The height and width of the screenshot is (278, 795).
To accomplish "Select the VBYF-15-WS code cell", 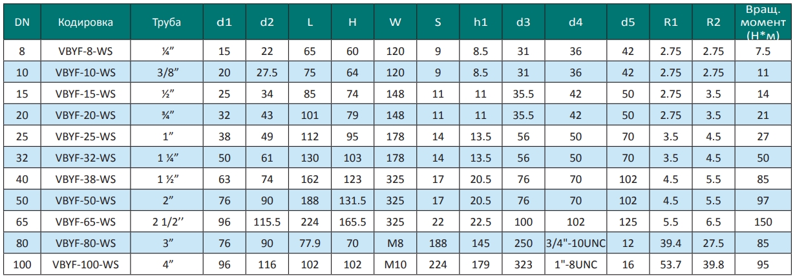I will [x=85, y=94].
